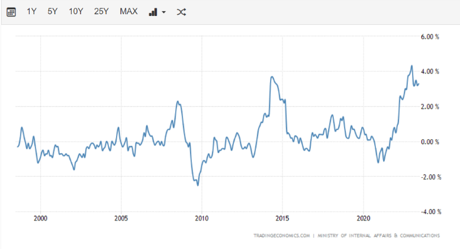Viewport: 460px width, 249px height.
Task: Click the 2000 x-axis label
Action: coord(40,218)
